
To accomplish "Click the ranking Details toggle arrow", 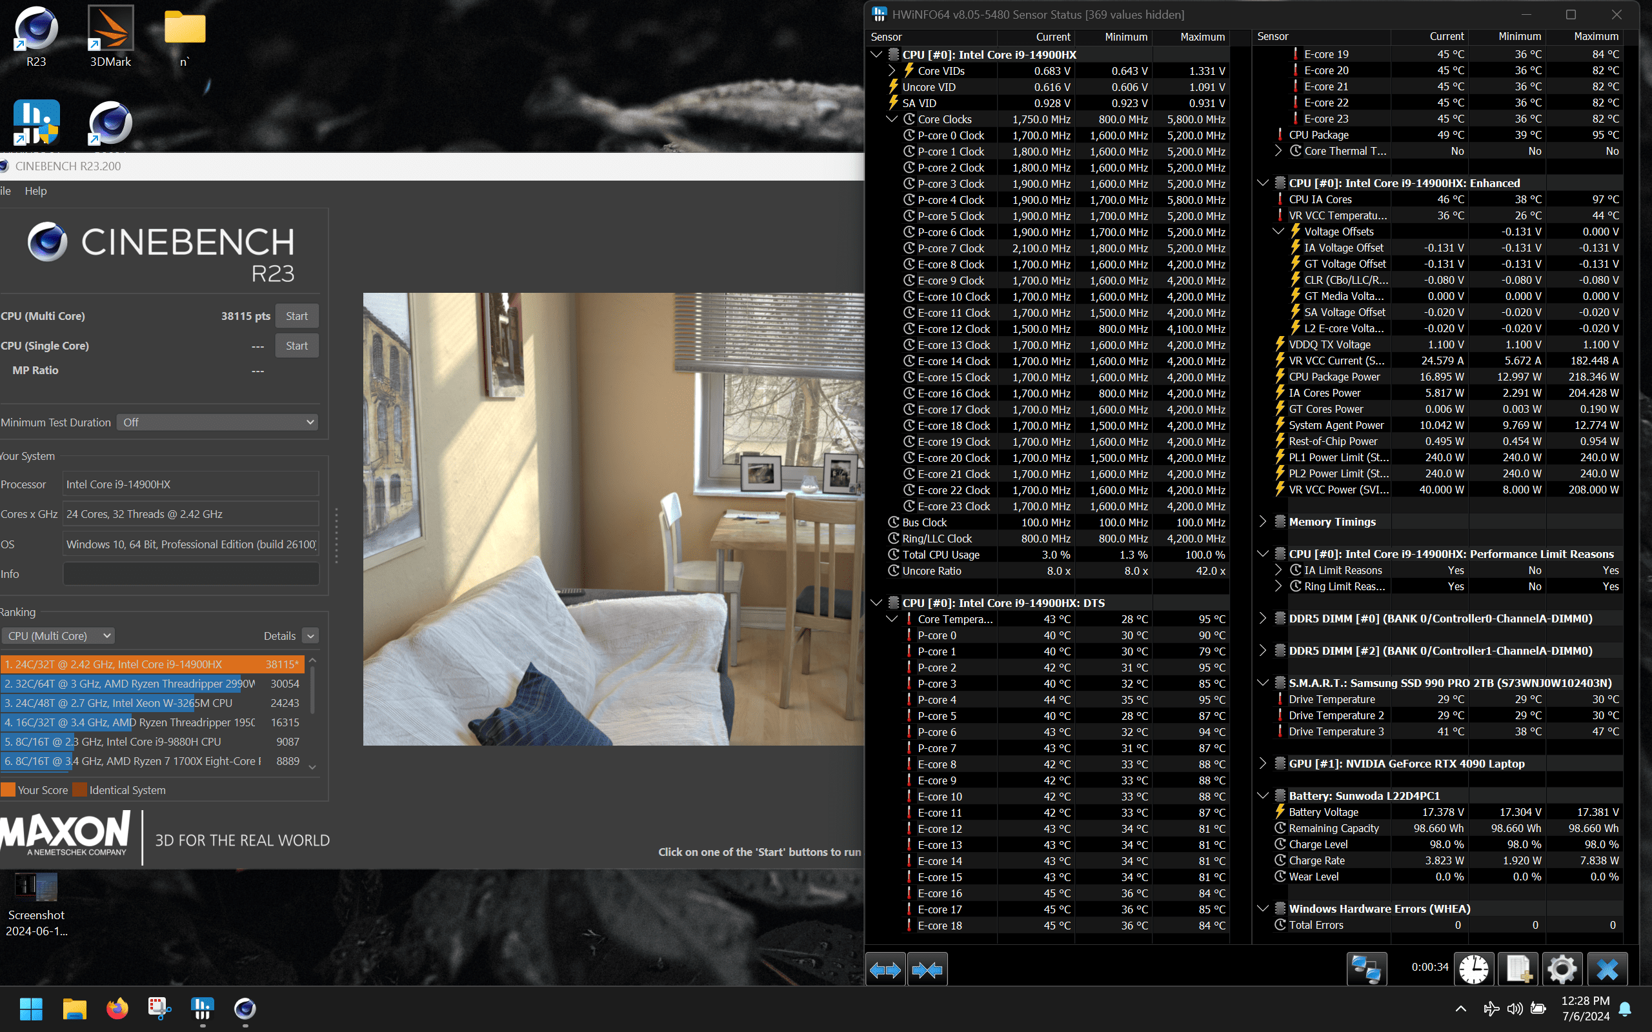I will (x=310, y=635).
